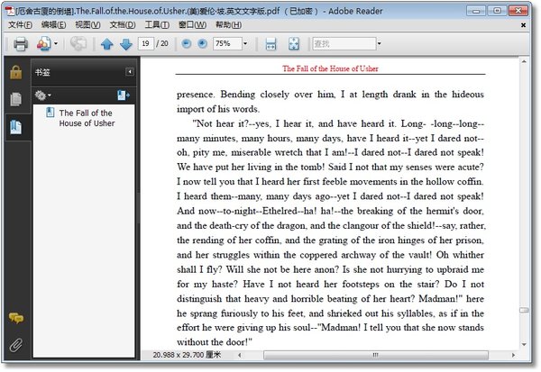Minimize the Adobe Reader window
Screen dimensions: 541x372
476,11
